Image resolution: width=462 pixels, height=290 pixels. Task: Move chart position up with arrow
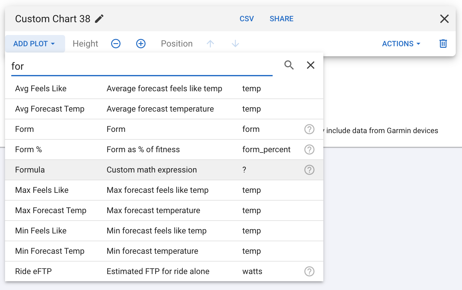click(210, 44)
